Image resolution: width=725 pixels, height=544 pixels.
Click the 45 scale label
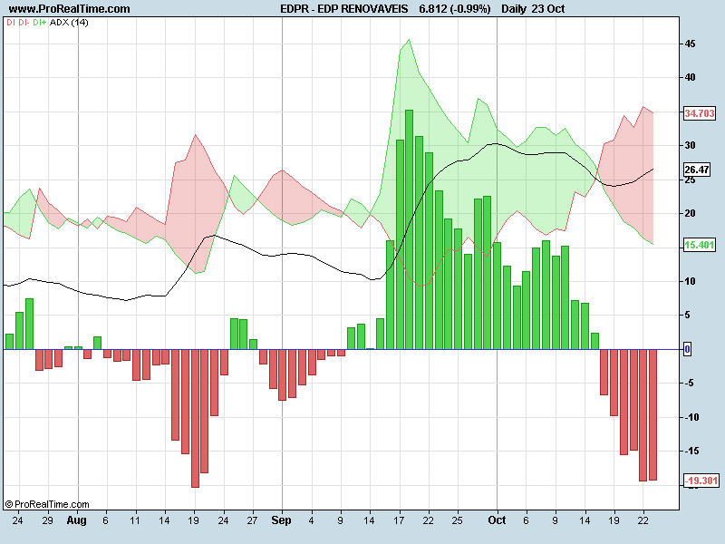click(x=690, y=44)
